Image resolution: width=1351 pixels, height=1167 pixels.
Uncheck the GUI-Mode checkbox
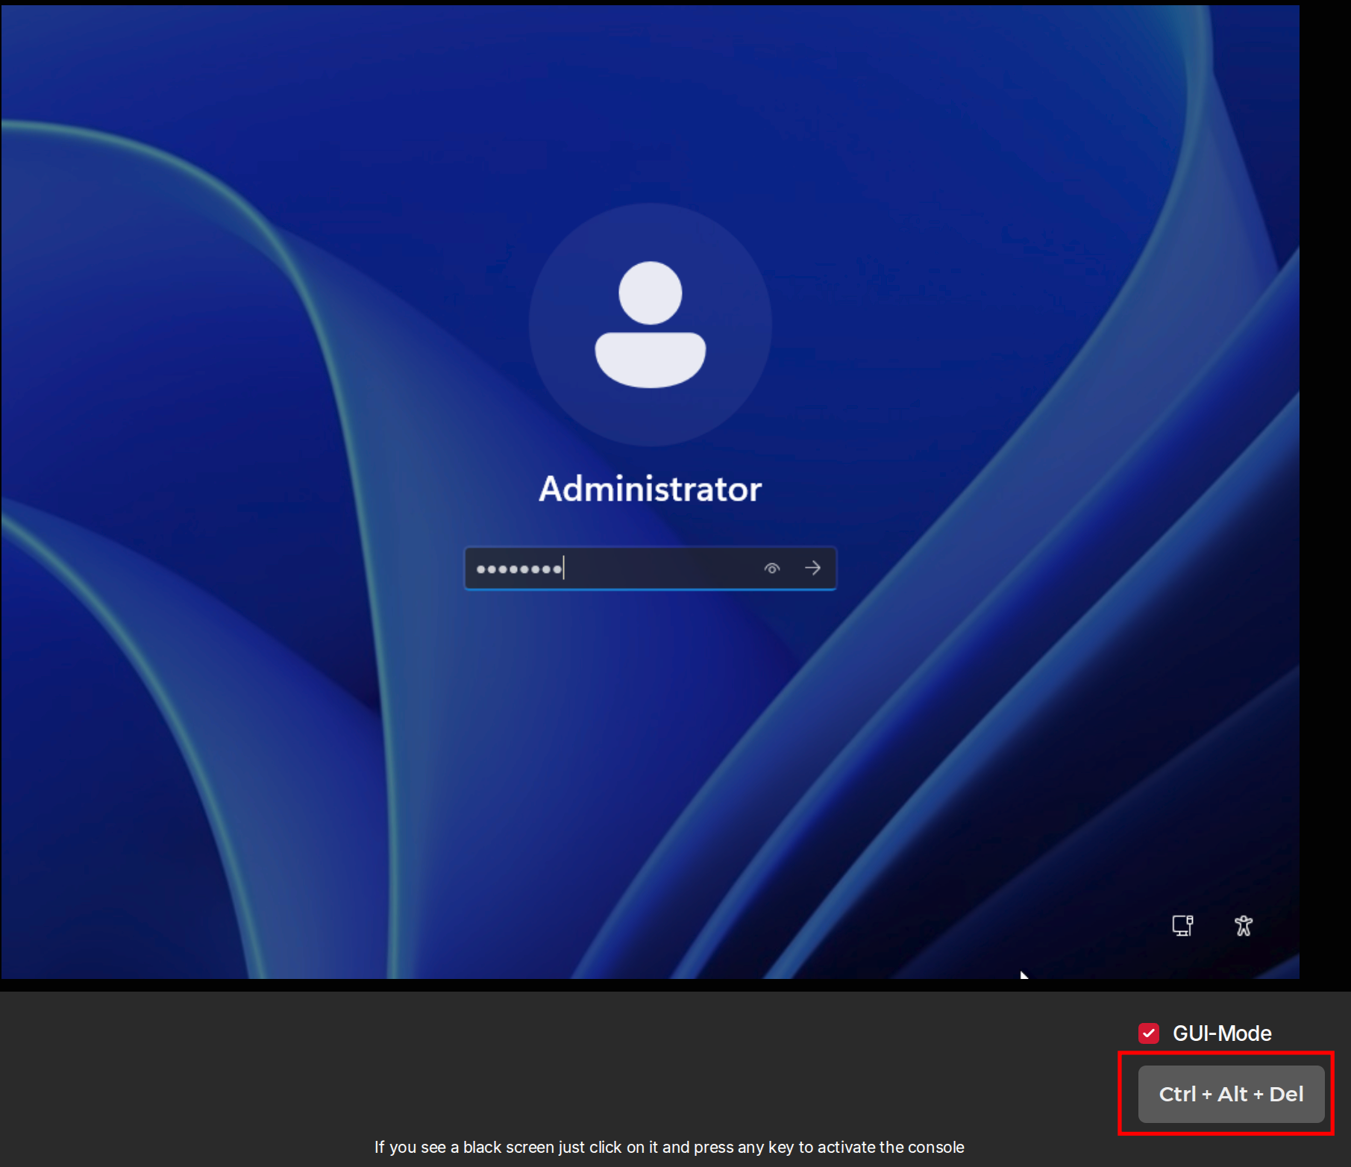click(1148, 1033)
